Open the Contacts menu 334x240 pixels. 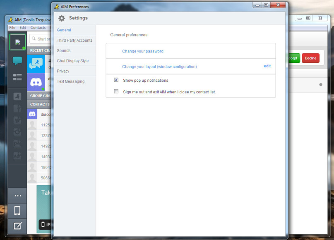click(x=38, y=28)
